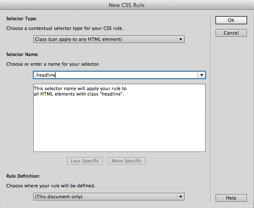The width and height of the screenshot is (254, 208).
Task: Click the "Choose where your rule will be defined" text
Action: 51,185
